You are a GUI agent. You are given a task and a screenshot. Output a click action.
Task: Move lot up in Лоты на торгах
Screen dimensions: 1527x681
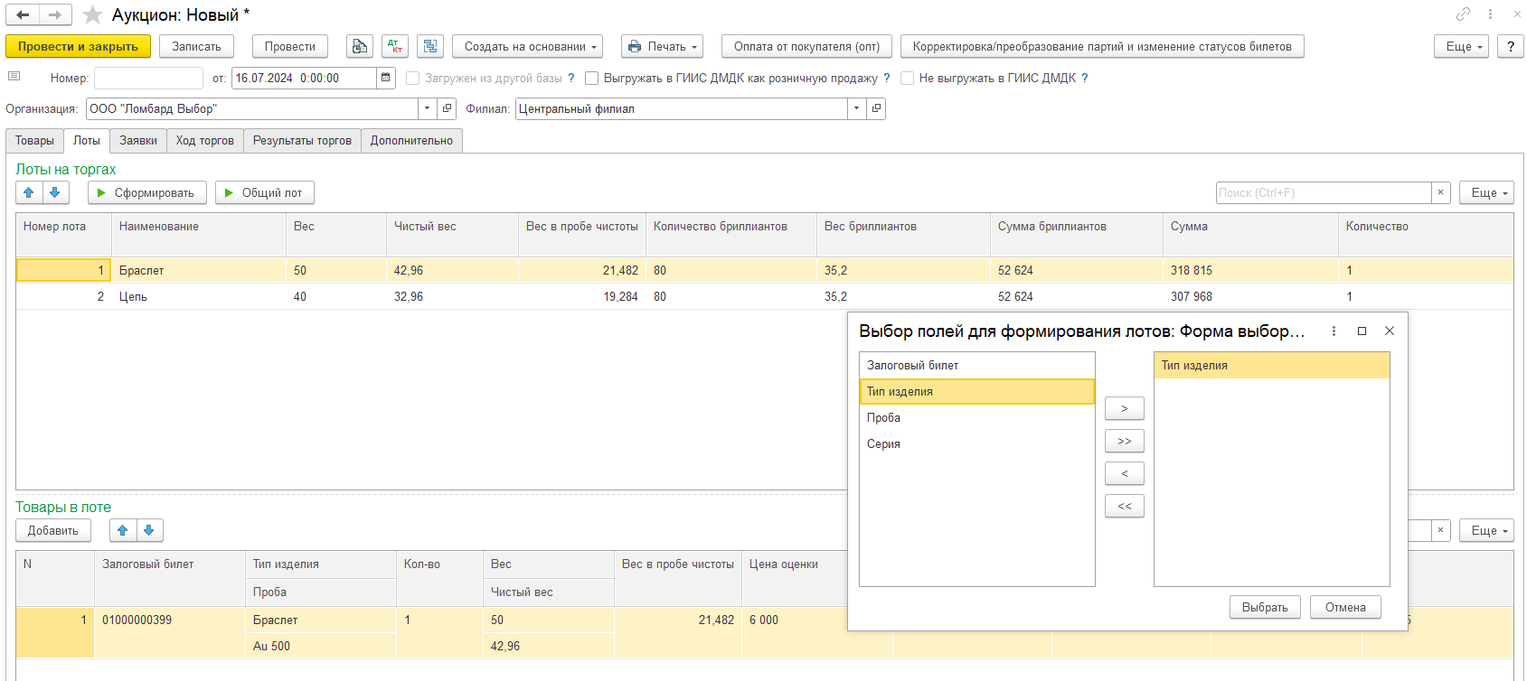[29, 192]
